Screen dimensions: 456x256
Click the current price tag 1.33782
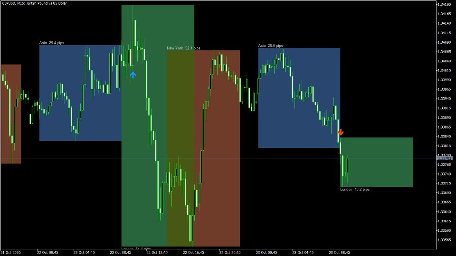pos(445,158)
